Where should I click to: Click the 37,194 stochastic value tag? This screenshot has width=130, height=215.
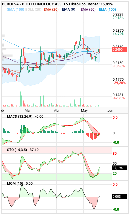coord(120,168)
